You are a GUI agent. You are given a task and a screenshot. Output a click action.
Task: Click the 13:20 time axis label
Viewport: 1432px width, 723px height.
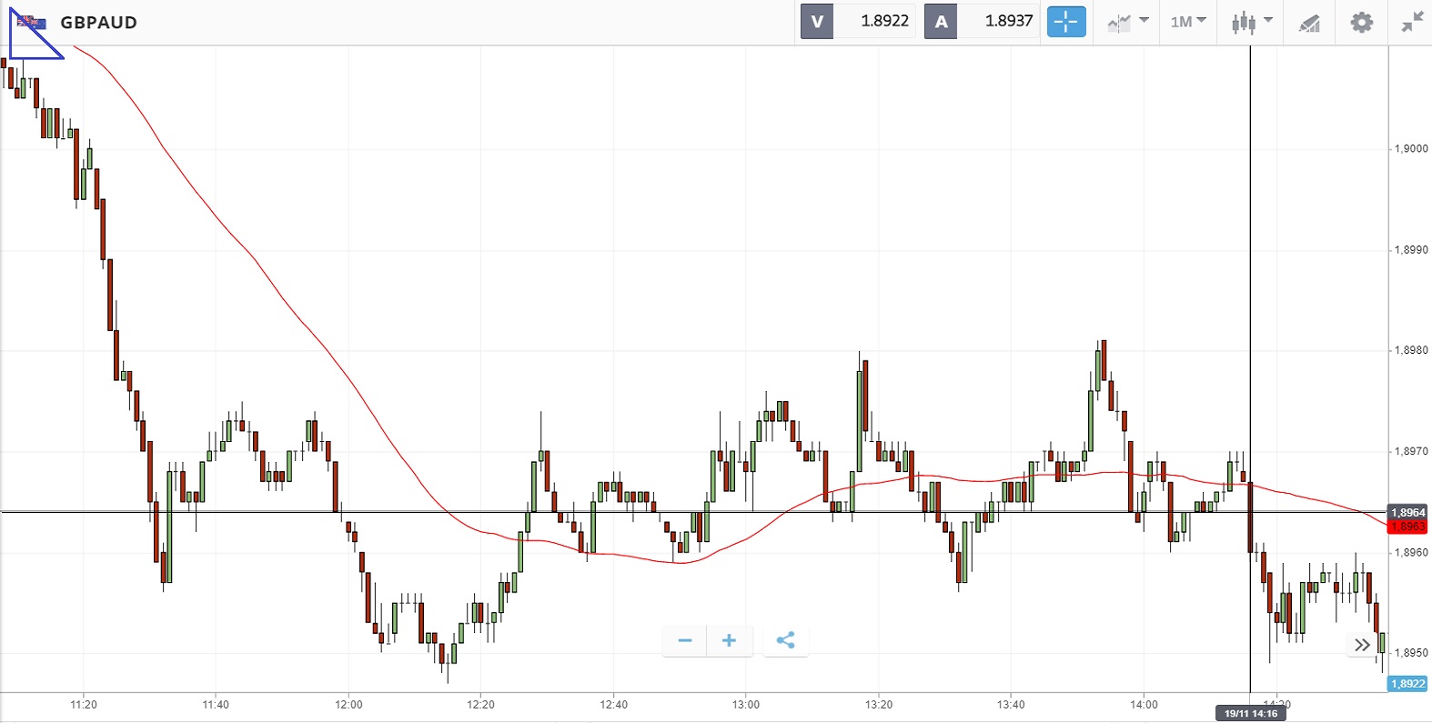click(879, 705)
